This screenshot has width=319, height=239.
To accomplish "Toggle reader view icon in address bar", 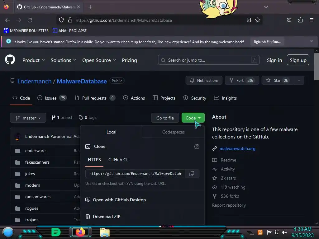I will coord(249,20).
